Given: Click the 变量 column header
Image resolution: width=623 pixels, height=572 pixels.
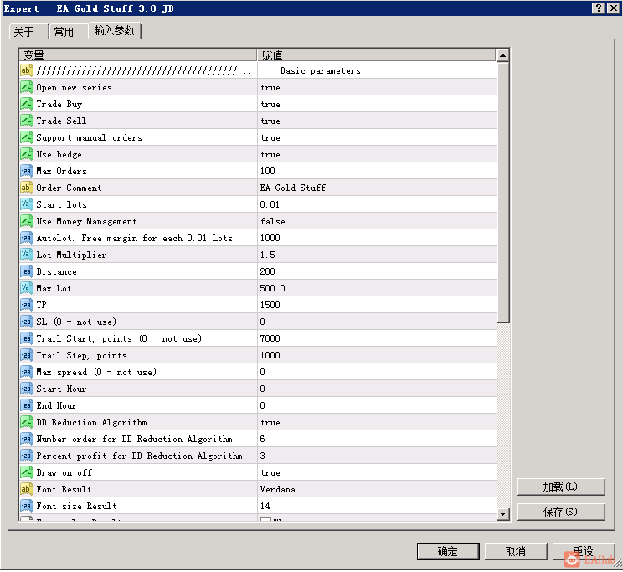Looking at the screenshot, I should point(137,55).
